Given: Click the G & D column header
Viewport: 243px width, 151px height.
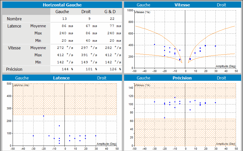Looking at the screenshot, I should [x=110, y=12].
